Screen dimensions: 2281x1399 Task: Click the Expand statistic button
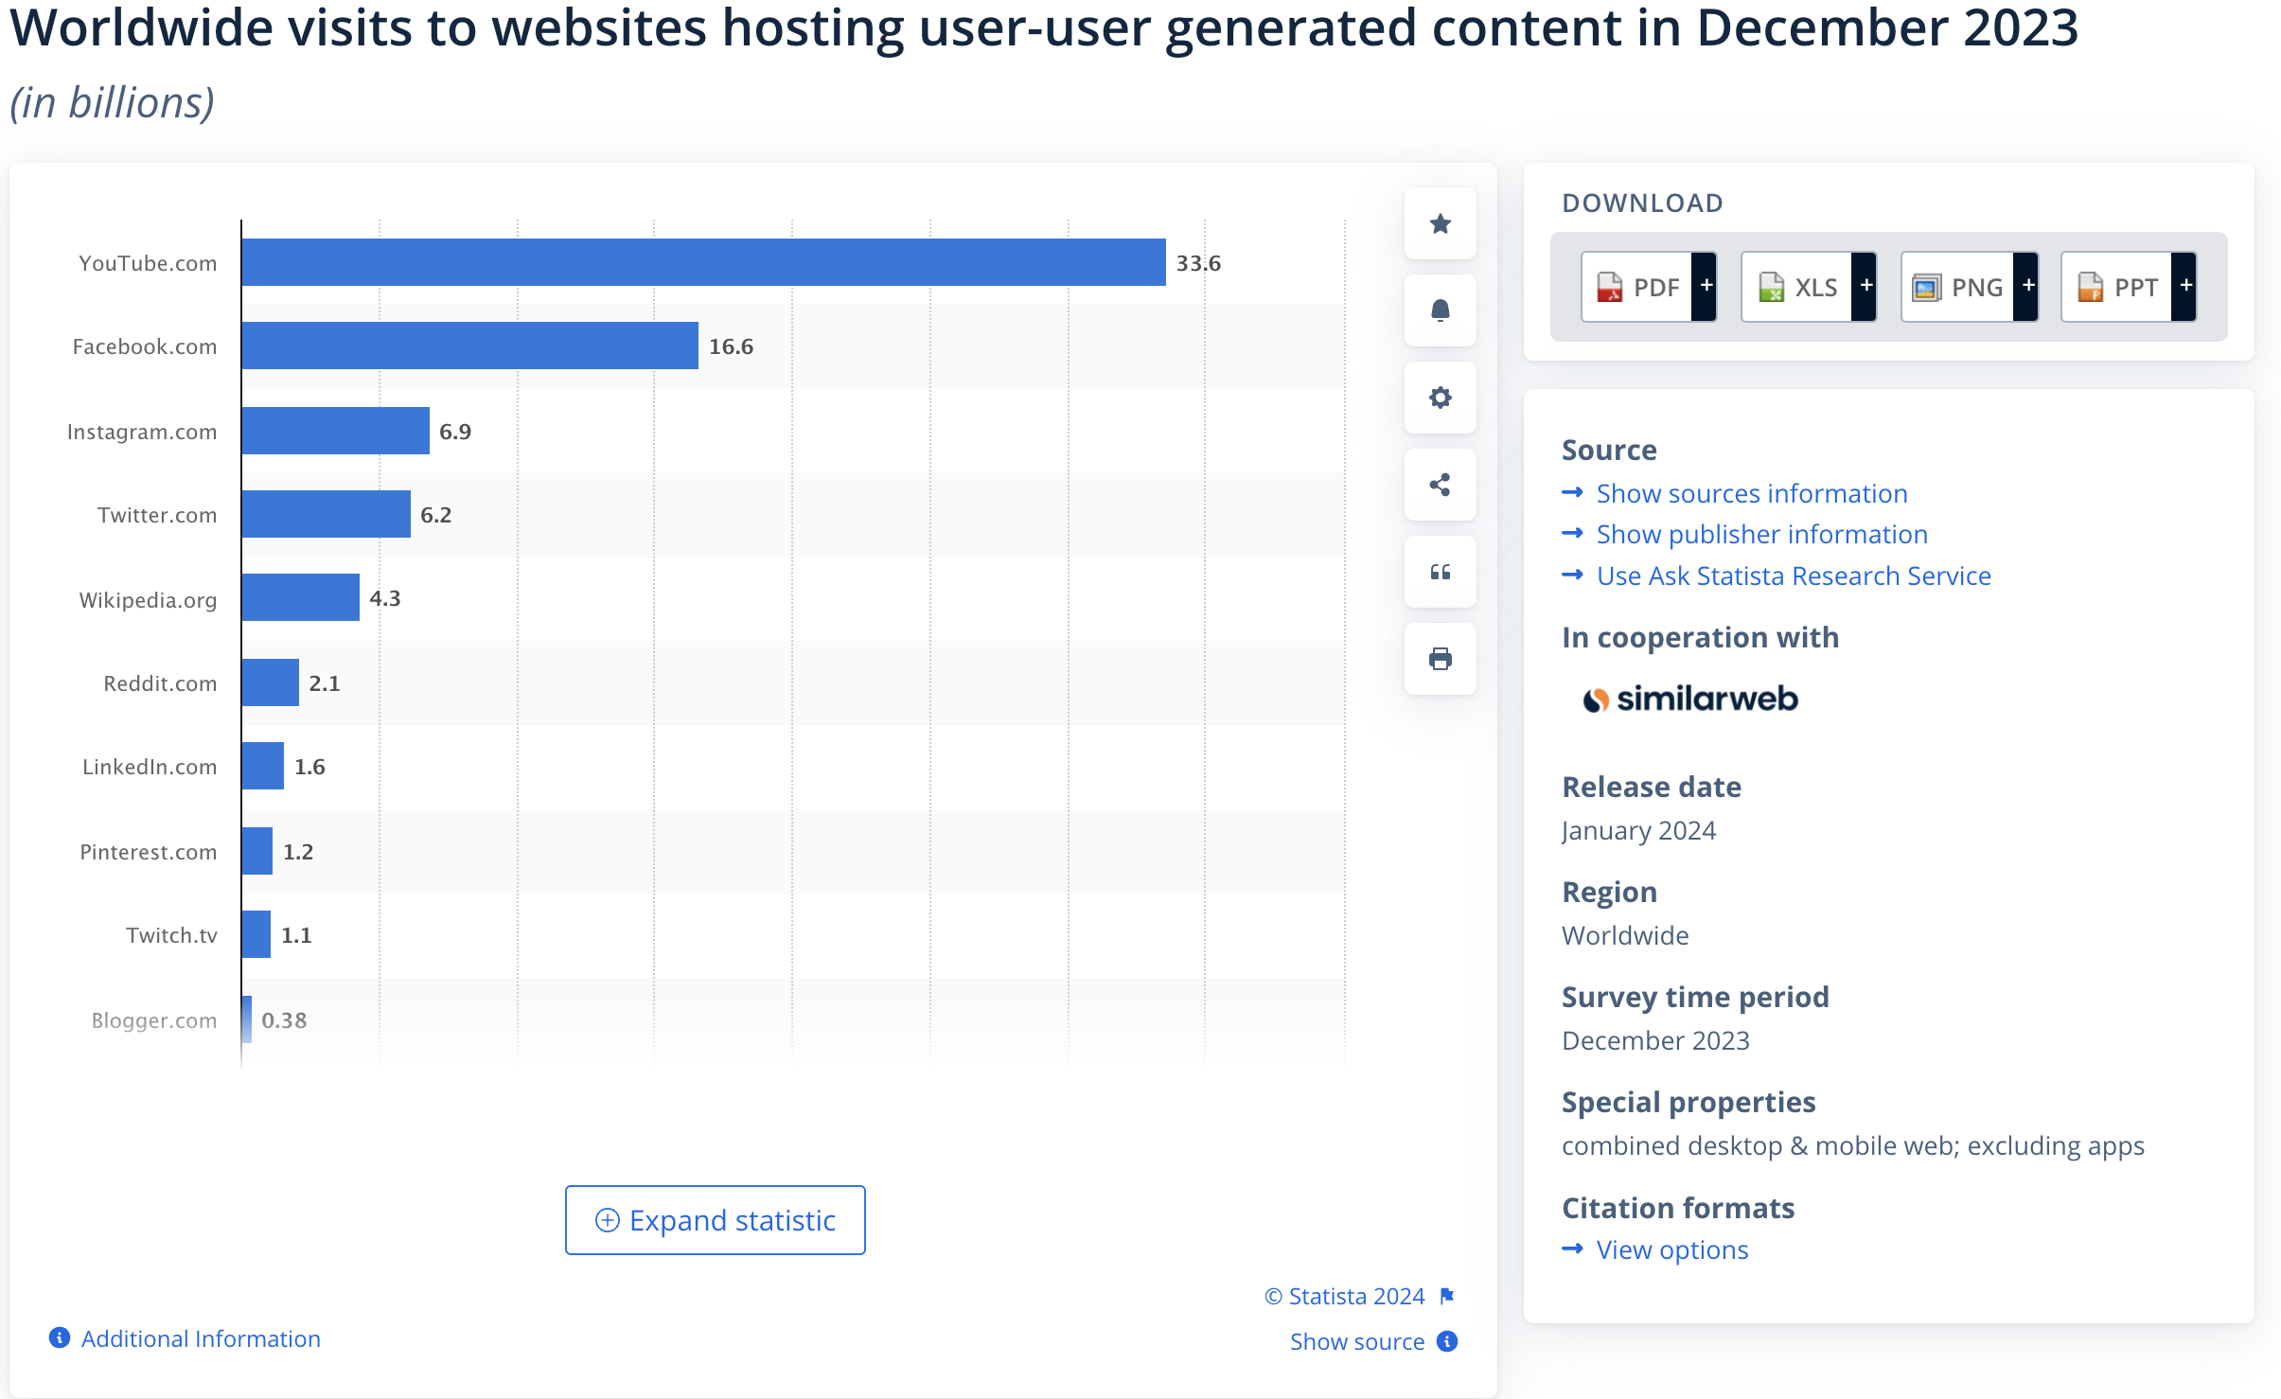point(716,1220)
